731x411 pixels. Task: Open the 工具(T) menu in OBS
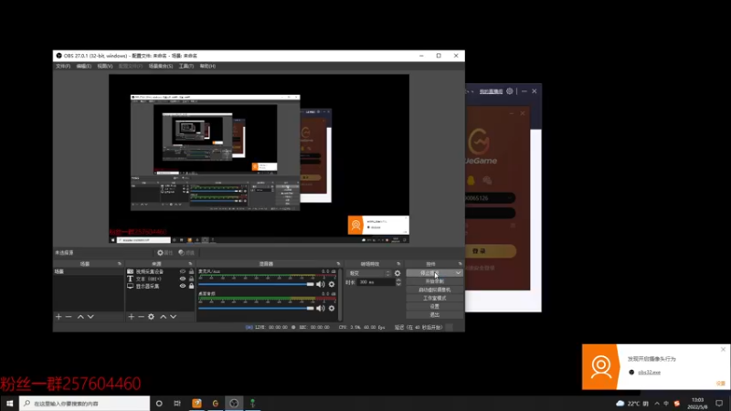tap(186, 66)
